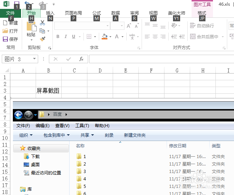Click the select all corner triangle

7,70
